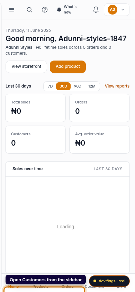Click the AS user avatar
This screenshot has height=292, width=135.
[112, 9]
